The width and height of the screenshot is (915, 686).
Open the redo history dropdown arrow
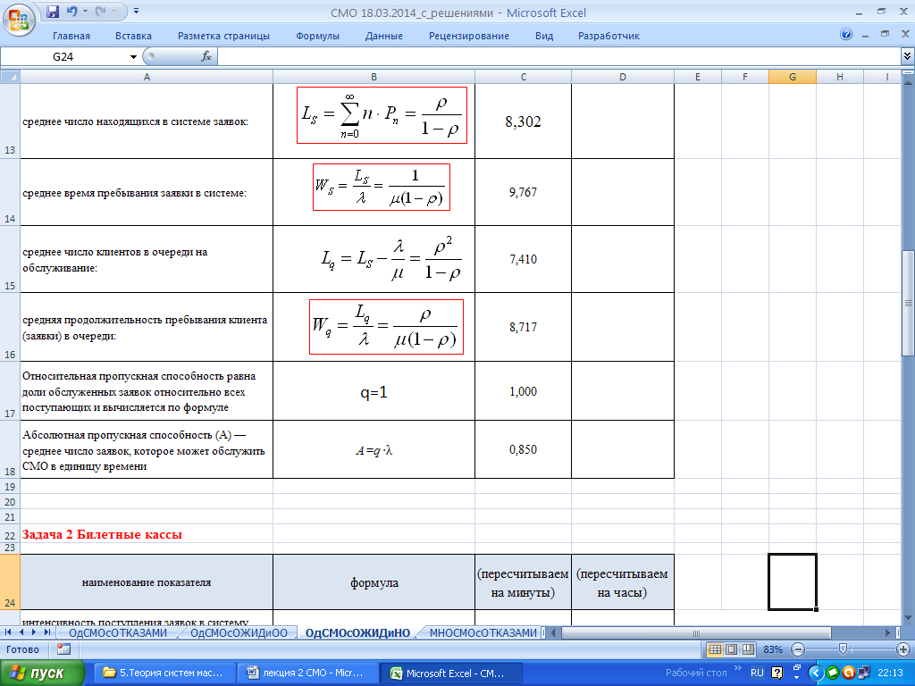pos(114,11)
